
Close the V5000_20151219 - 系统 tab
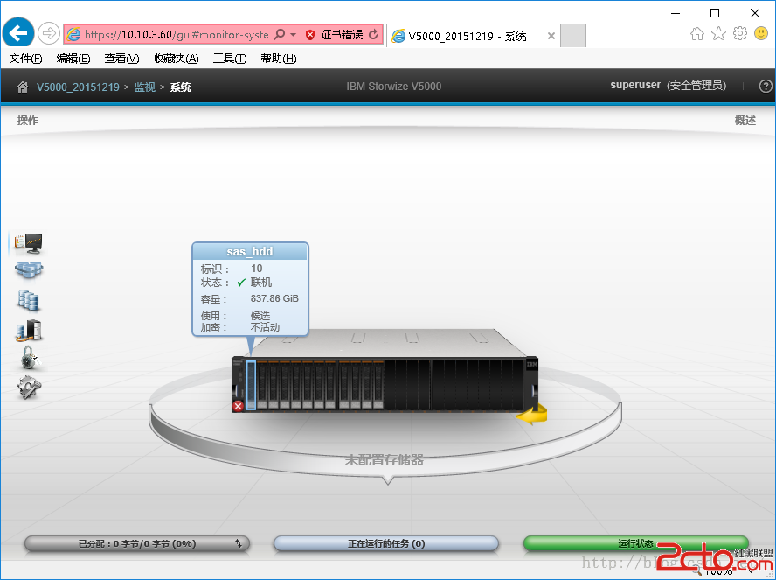pyautogui.click(x=551, y=36)
